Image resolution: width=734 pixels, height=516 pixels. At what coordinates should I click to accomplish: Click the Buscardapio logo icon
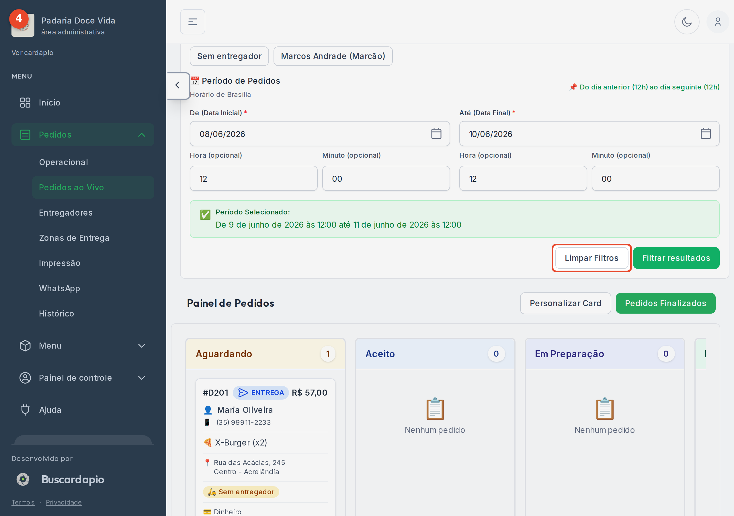pyautogui.click(x=23, y=479)
